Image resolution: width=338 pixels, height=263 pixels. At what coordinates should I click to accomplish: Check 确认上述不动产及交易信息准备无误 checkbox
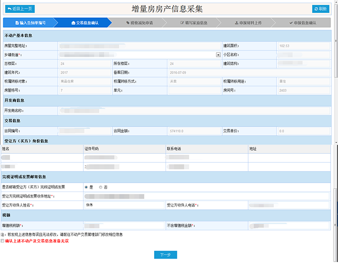(3, 241)
